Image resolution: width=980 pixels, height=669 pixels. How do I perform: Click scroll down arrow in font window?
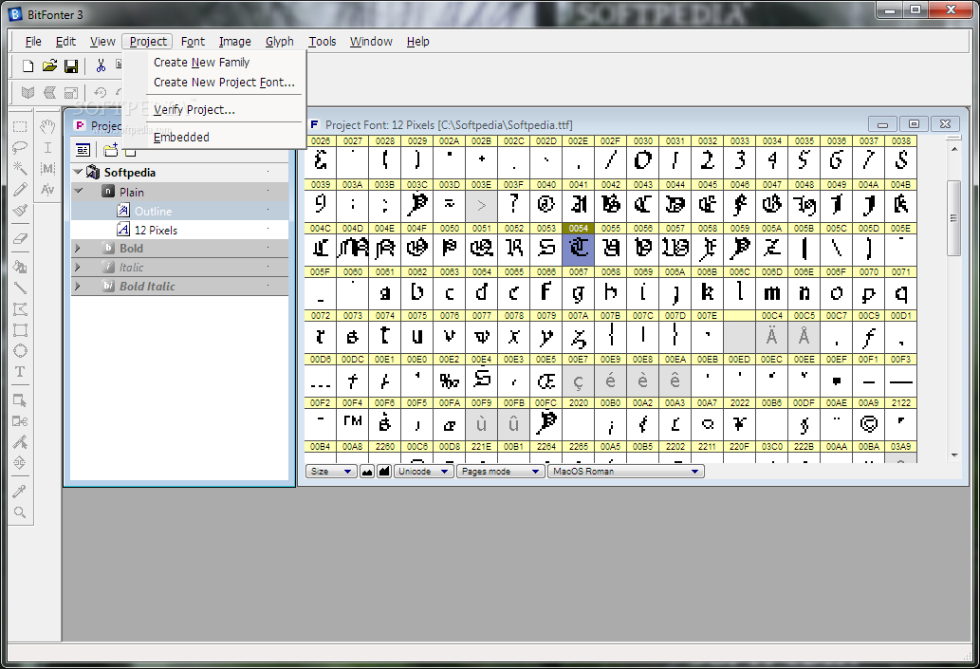953,455
